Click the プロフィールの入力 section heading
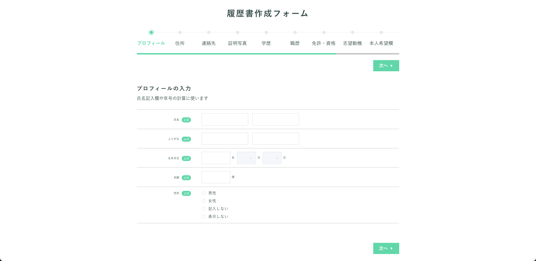The width and height of the screenshot is (536, 261). pyautogui.click(x=164, y=89)
